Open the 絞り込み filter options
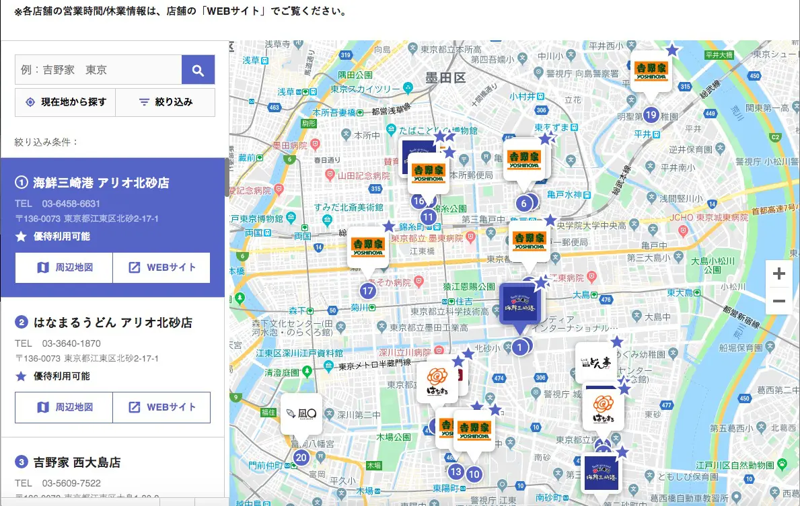The image size is (800, 506). (166, 102)
